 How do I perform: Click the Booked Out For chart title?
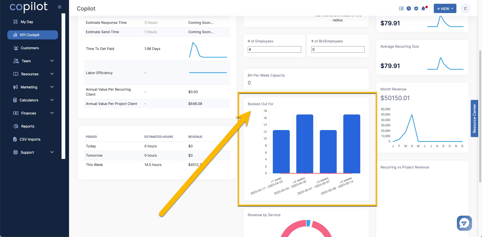pos(261,104)
